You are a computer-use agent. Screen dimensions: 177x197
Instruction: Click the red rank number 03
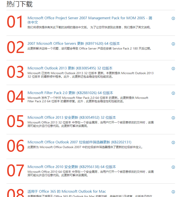pyautogui.click(x=15, y=72)
